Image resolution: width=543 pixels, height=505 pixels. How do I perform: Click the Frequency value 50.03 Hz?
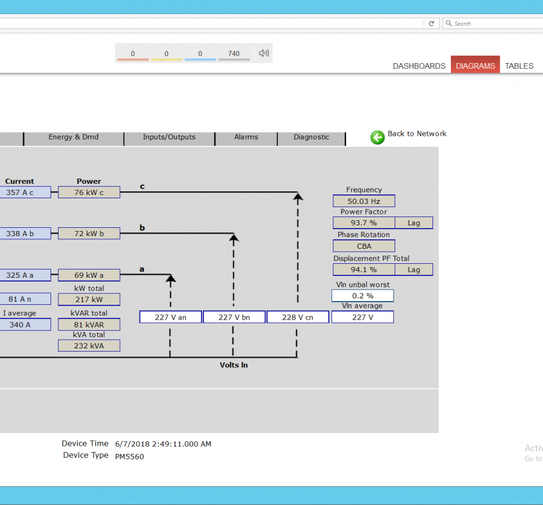coord(364,201)
